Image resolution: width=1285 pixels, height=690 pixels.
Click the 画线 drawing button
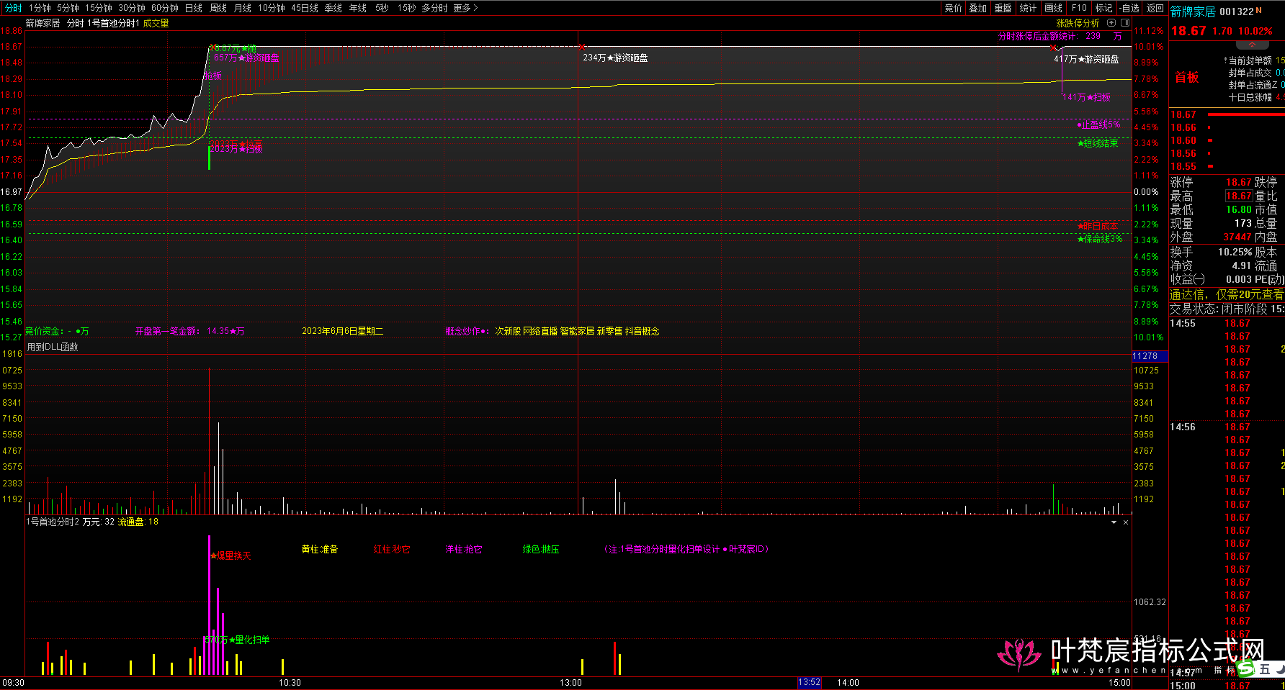[1054, 8]
